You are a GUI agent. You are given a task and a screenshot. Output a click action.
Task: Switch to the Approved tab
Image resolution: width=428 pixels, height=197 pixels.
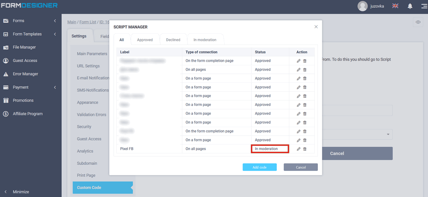coord(145,40)
